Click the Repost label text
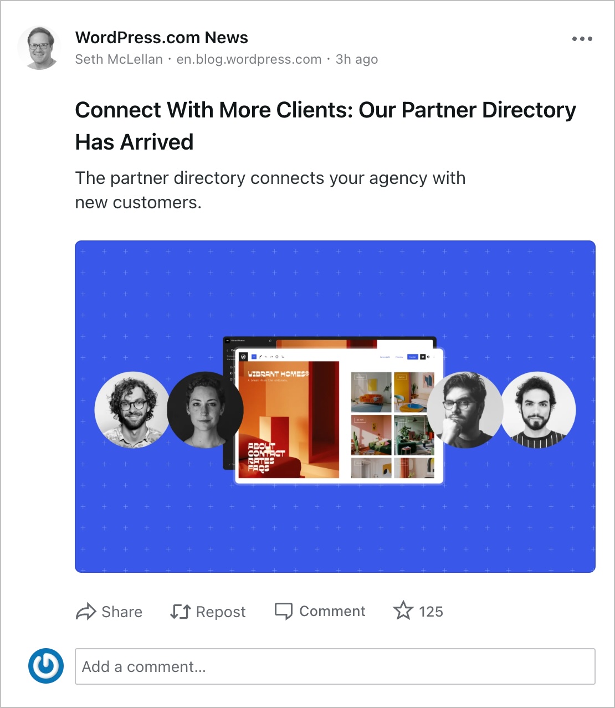The image size is (615, 708). (221, 612)
